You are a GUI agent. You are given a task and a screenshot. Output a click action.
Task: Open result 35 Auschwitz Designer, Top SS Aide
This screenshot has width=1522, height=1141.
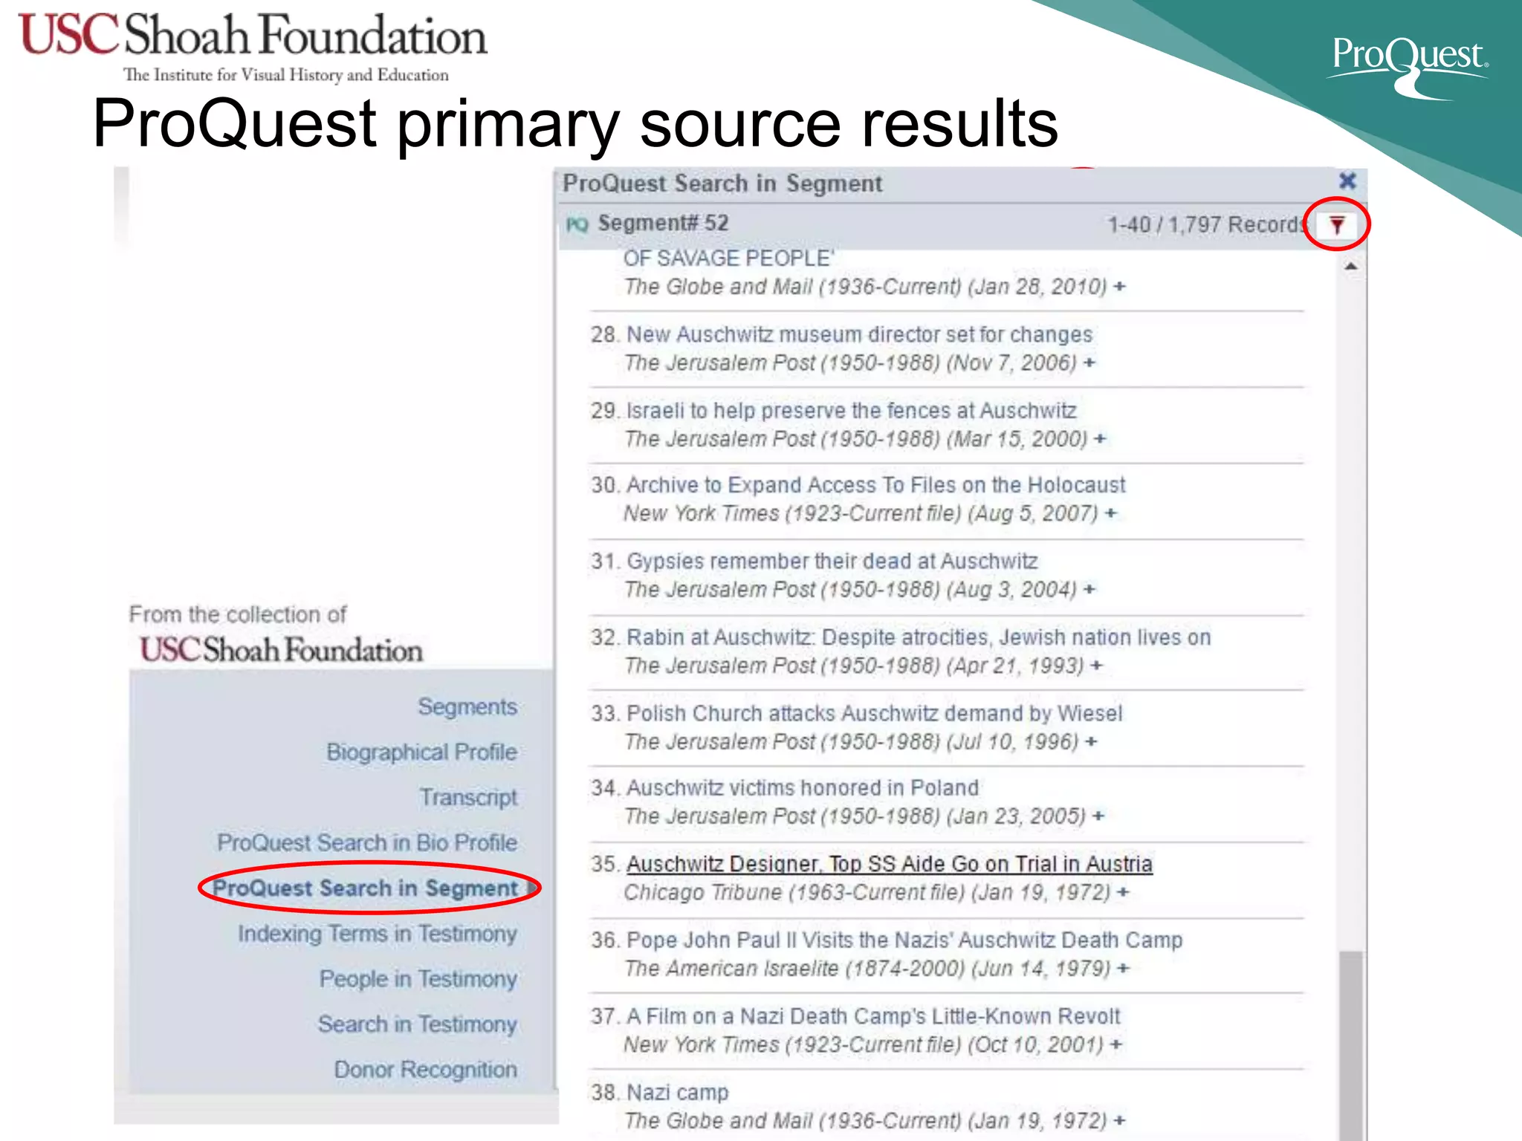click(x=890, y=864)
